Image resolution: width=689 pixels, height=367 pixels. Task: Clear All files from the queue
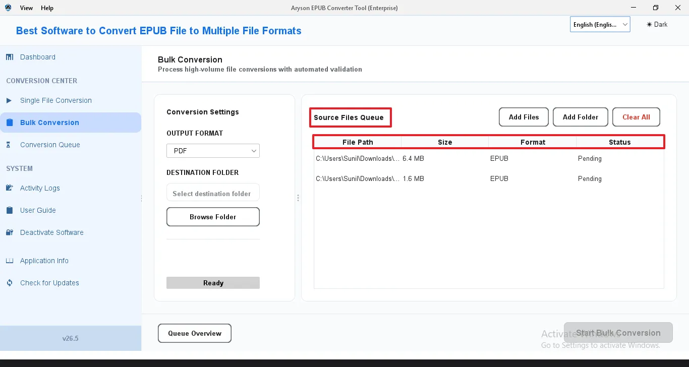click(x=636, y=117)
